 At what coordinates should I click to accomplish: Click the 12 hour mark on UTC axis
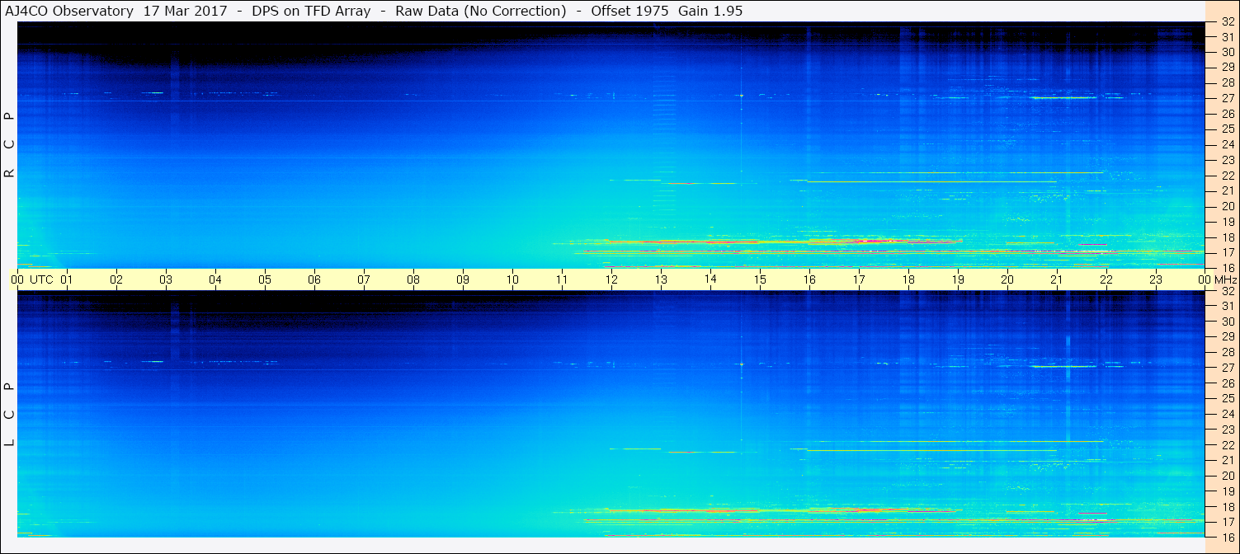[x=611, y=279]
